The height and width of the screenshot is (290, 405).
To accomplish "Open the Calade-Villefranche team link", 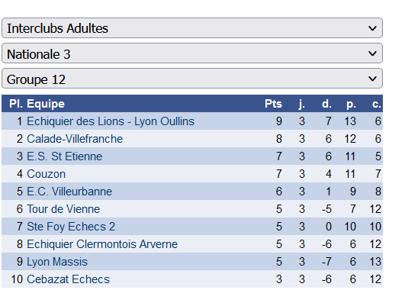I will click(75, 139).
